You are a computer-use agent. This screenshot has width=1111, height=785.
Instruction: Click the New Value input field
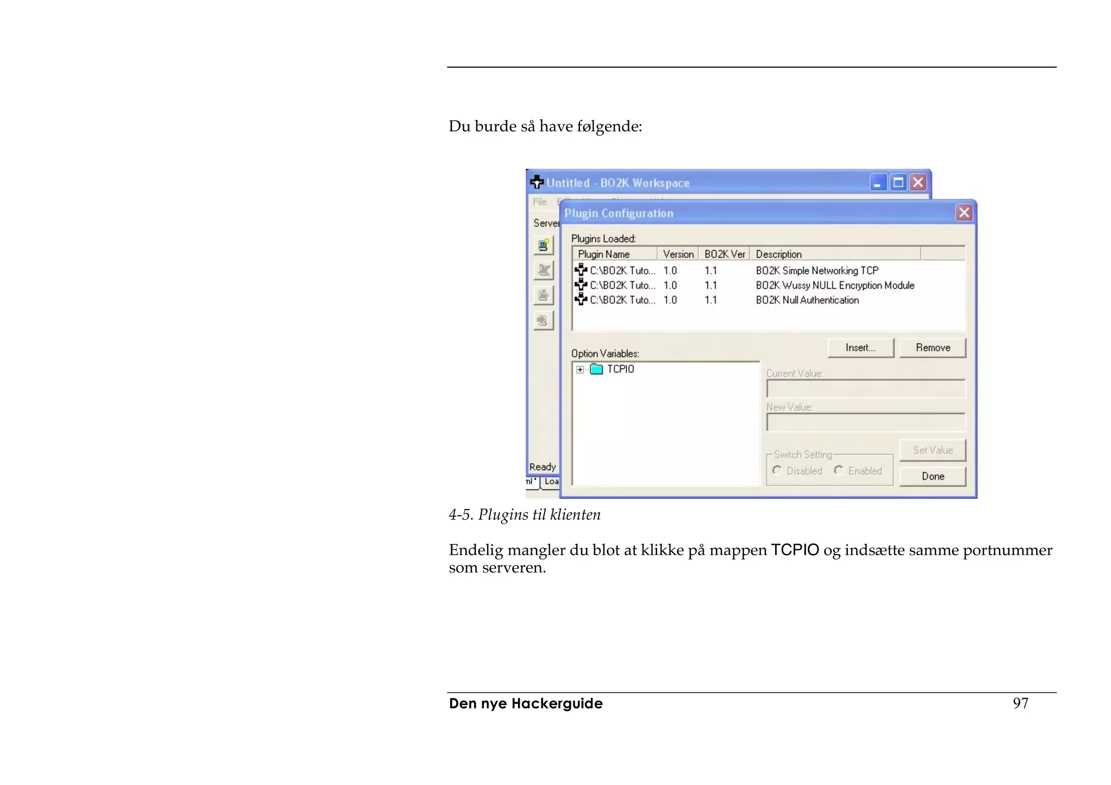coord(865,422)
